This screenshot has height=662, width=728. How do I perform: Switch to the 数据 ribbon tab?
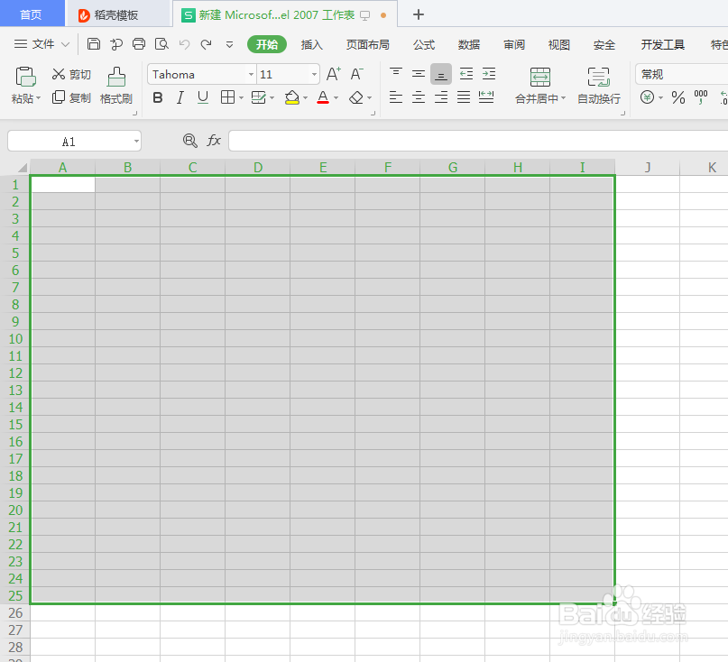coord(469,44)
